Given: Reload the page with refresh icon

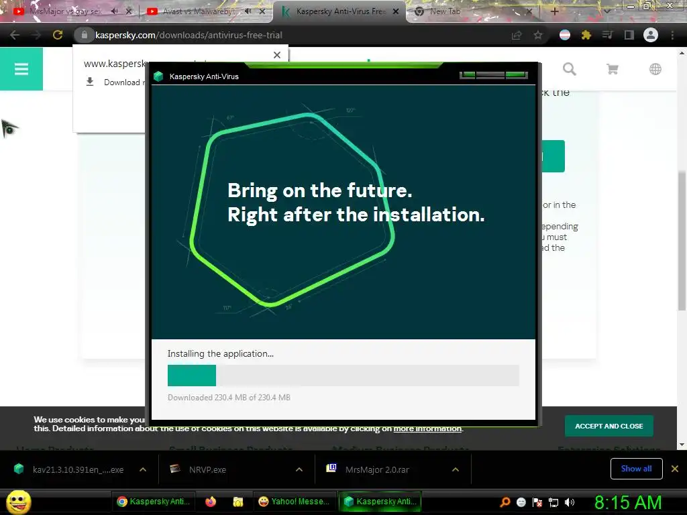Looking at the screenshot, I should 58,35.
